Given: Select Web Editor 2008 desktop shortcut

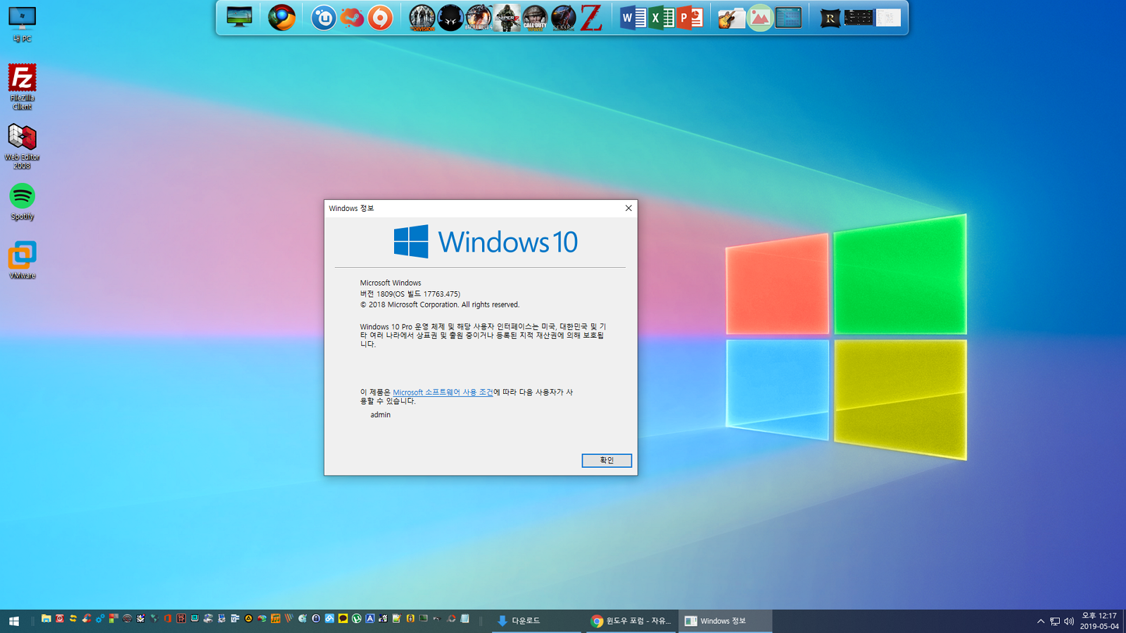Looking at the screenshot, I should click(x=22, y=146).
